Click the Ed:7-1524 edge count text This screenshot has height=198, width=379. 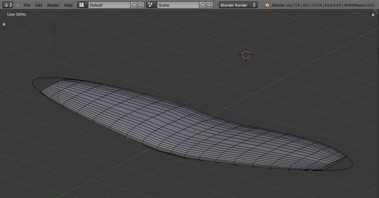pyautogui.click(x=312, y=5)
